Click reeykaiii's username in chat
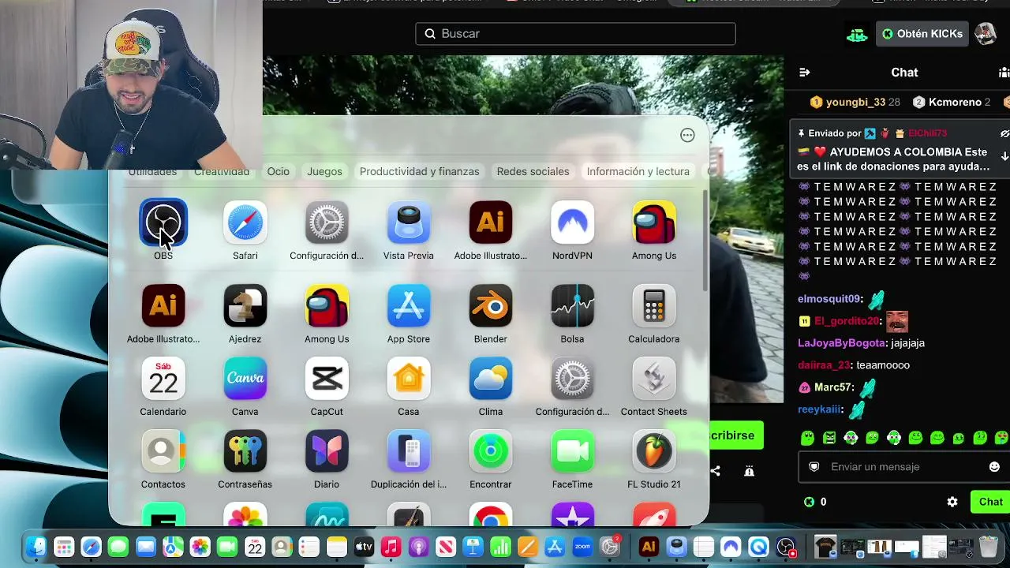1010x568 pixels. coord(820,409)
